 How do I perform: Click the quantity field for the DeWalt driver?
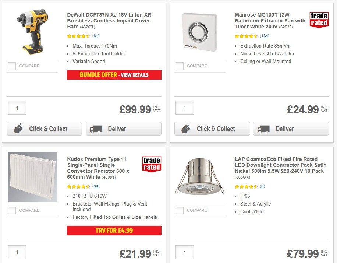[17, 108]
